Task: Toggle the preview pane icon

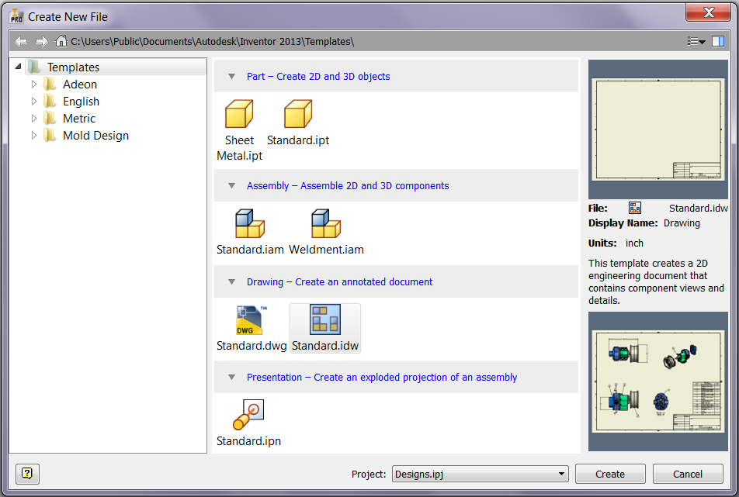Action: click(x=718, y=41)
